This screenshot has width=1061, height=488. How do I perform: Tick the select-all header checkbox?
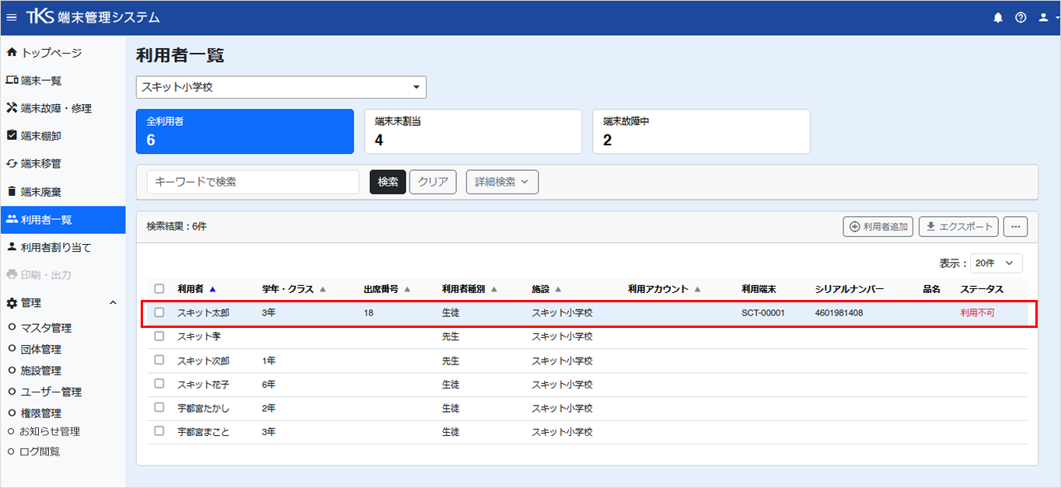[x=159, y=288]
